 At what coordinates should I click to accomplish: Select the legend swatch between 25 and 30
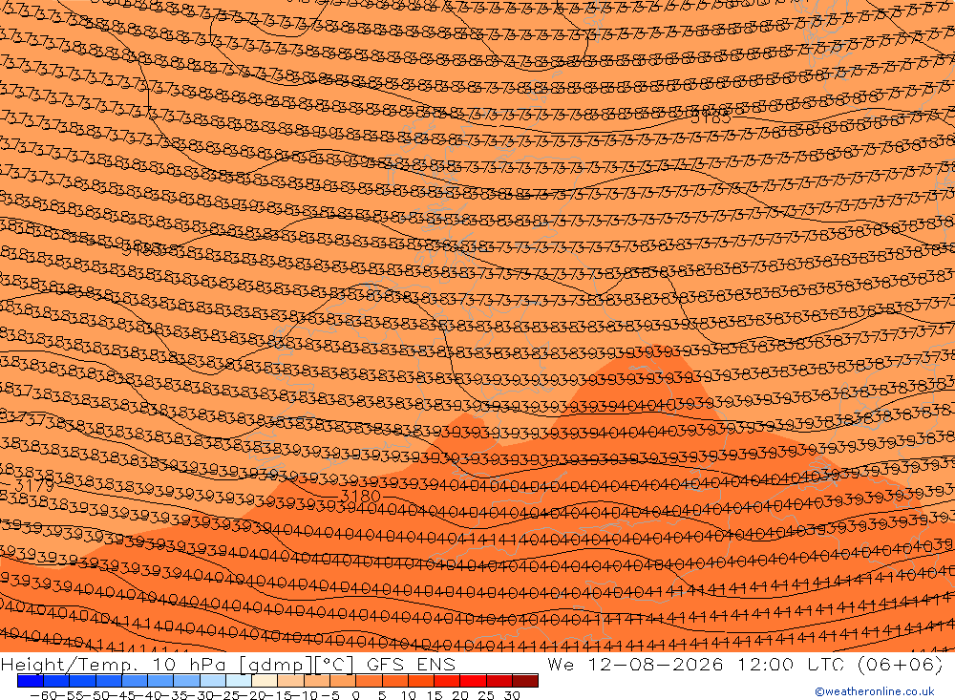click(x=499, y=681)
